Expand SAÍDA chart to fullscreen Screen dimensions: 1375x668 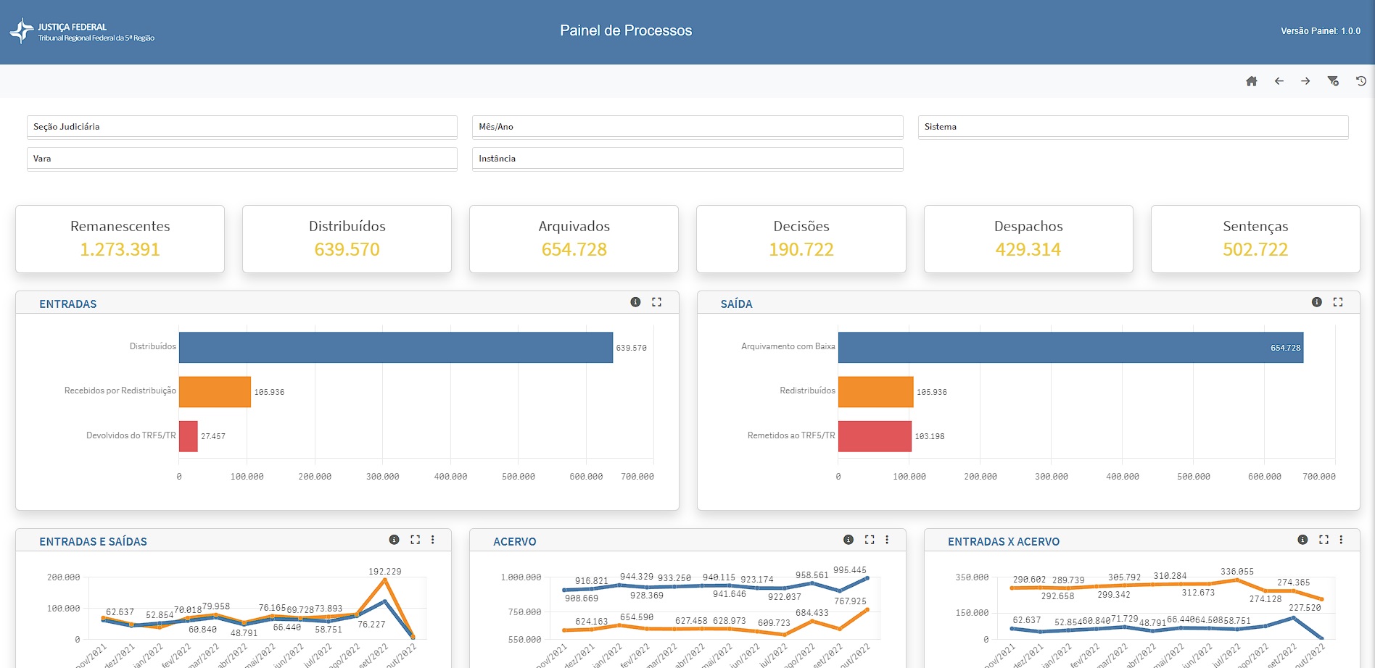(1338, 302)
